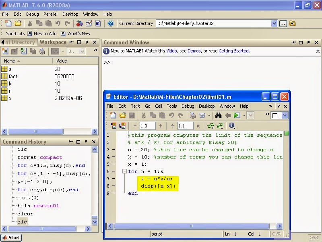Click Print icon in Editor toolbar
This screenshot has height=242, width=322.
pos(193,115)
